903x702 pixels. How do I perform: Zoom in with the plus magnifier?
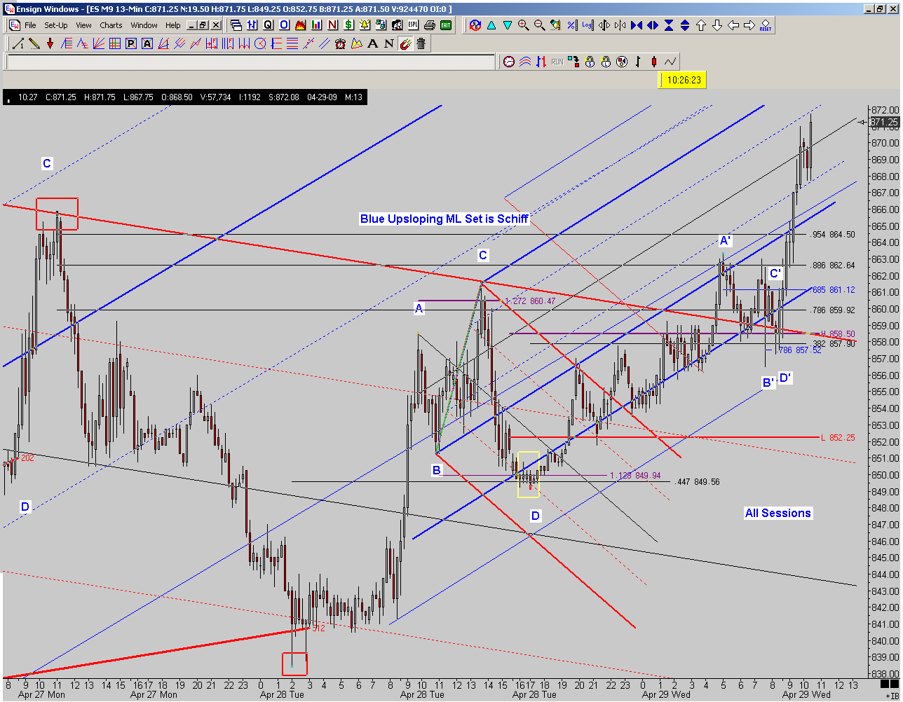[523, 25]
